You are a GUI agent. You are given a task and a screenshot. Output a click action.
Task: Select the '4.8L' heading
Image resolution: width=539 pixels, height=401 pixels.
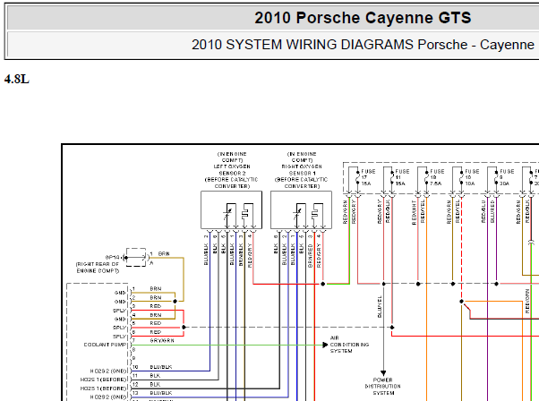(16, 79)
